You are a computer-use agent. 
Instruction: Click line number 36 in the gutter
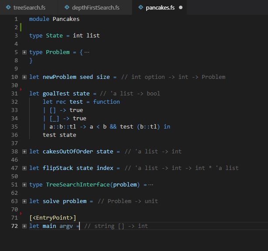click(x=14, y=135)
